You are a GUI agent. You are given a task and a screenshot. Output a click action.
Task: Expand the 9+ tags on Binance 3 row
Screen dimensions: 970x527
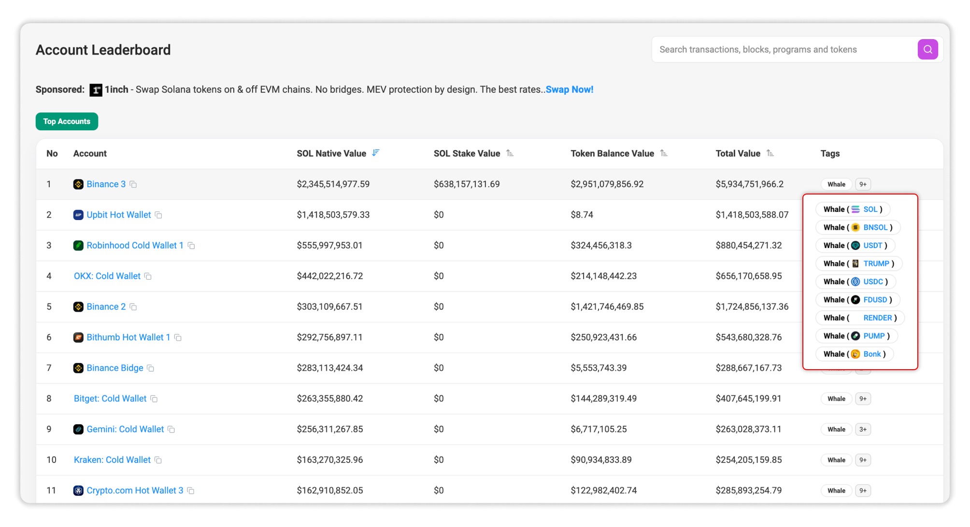863,184
